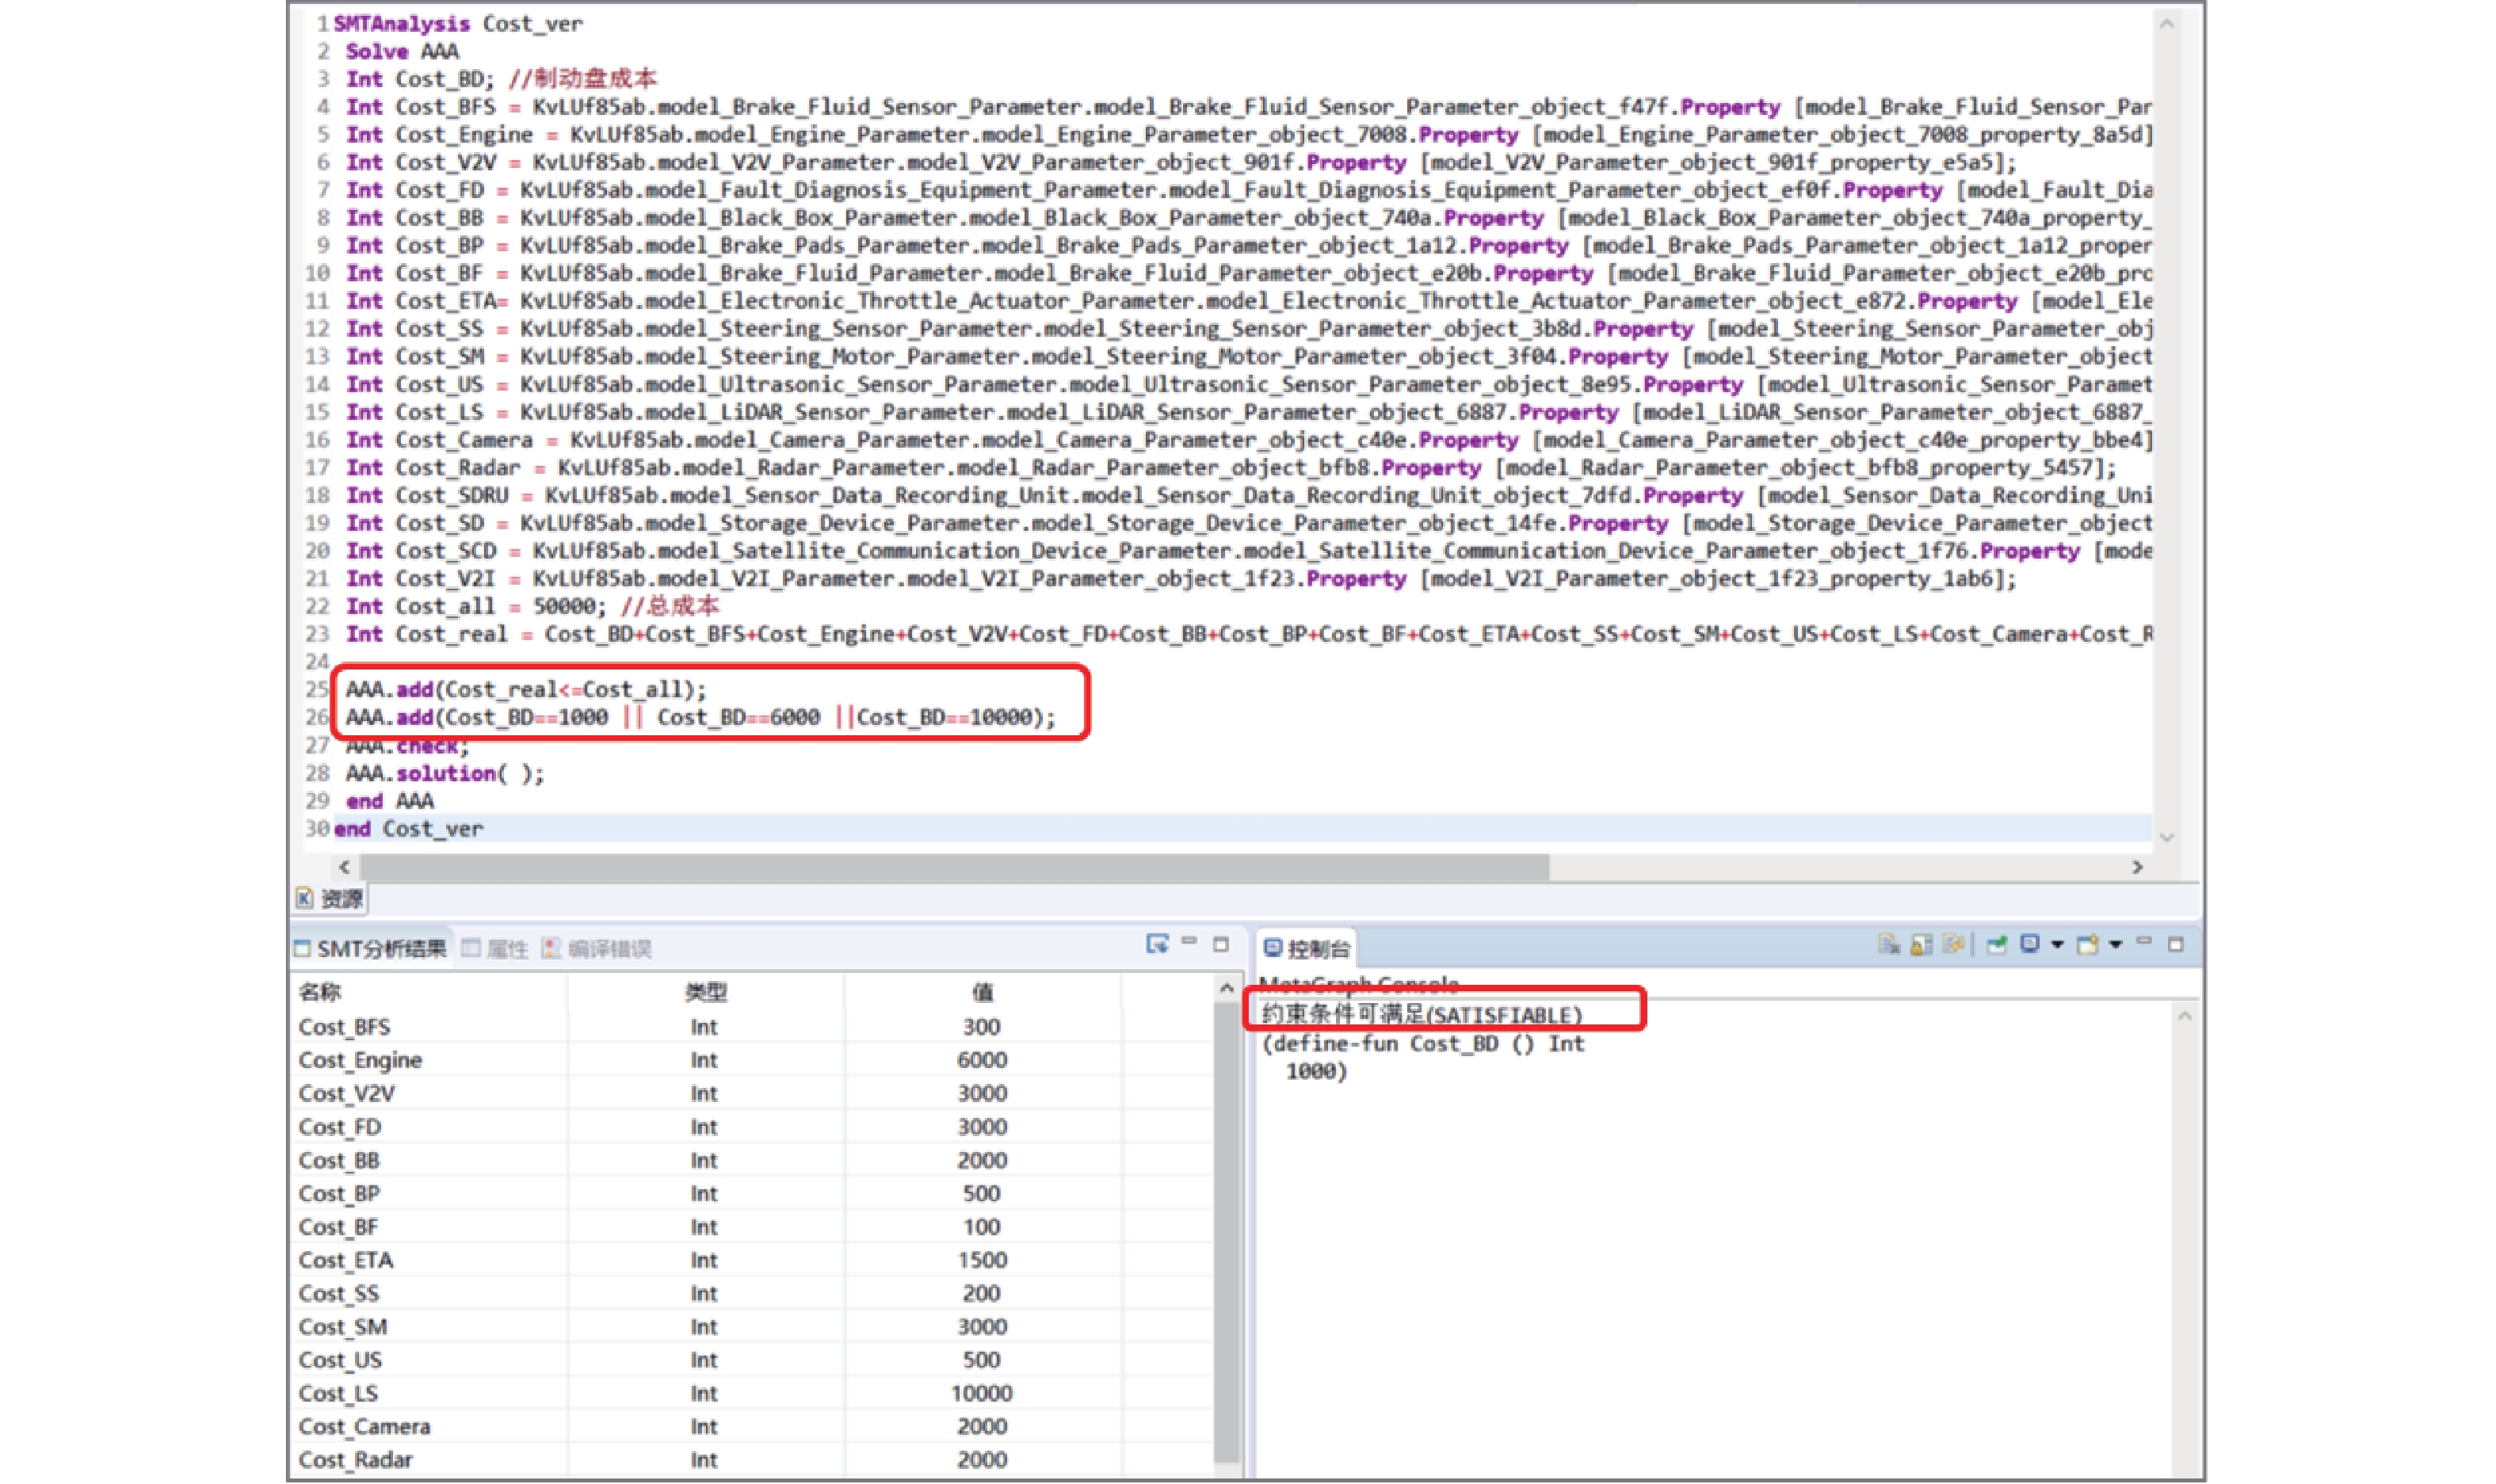2496x1484 pixels.
Task: Click the Int type cell of Cost_Camera
Action: click(704, 1427)
